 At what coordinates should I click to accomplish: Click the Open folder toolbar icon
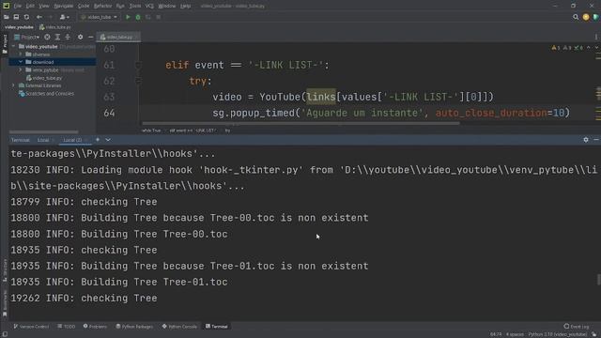pos(7,17)
